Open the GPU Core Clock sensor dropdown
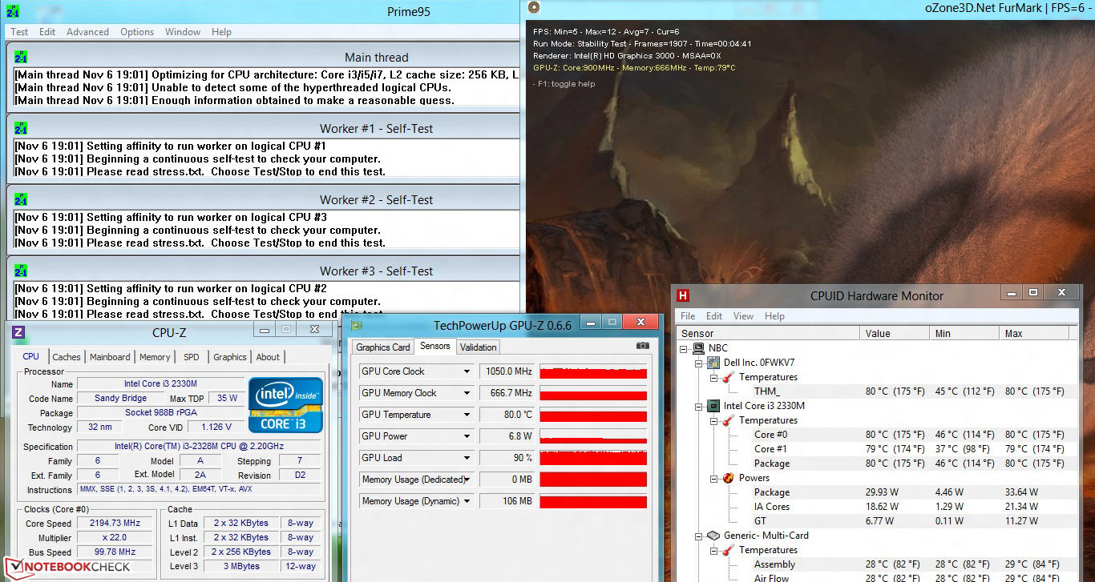Screen dimensions: 1095x582 pyautogui.click(x=467, y=371)
